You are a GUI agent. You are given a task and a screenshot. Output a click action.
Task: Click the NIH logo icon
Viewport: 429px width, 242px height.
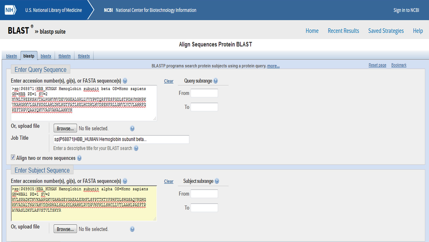[10, 10]
